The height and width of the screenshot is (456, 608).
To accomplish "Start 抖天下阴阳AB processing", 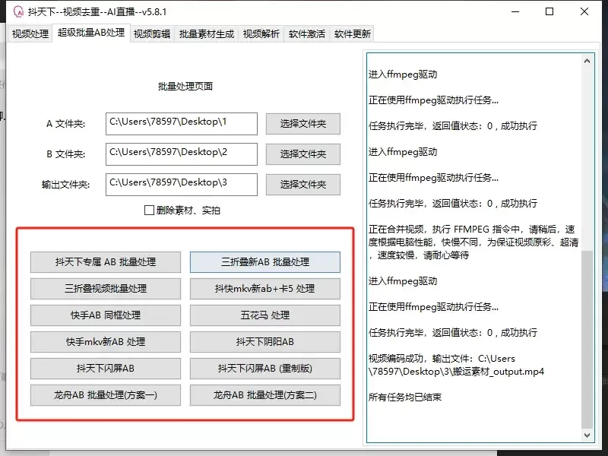I will (x=264, y=341).
